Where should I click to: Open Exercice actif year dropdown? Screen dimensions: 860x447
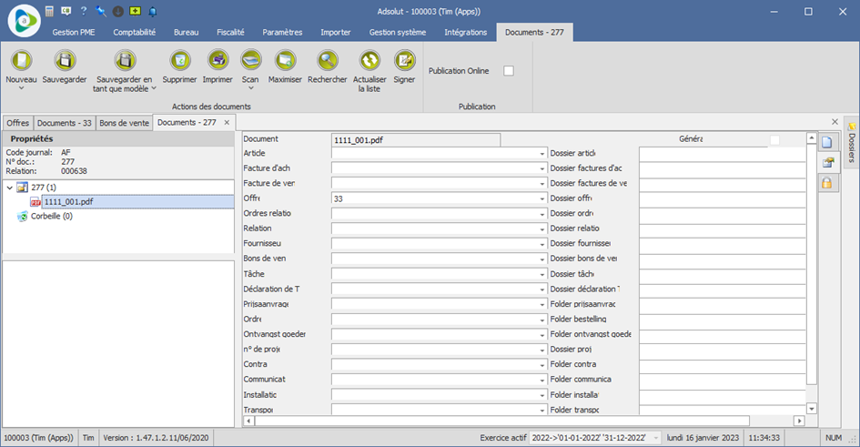pos(656,438)
